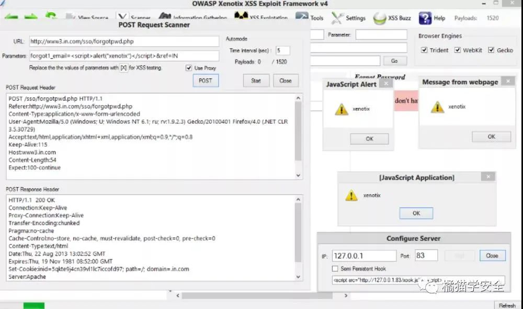
Task: Toggle the Gecko browser engine checkbox
Action: (x=491, y=50)
